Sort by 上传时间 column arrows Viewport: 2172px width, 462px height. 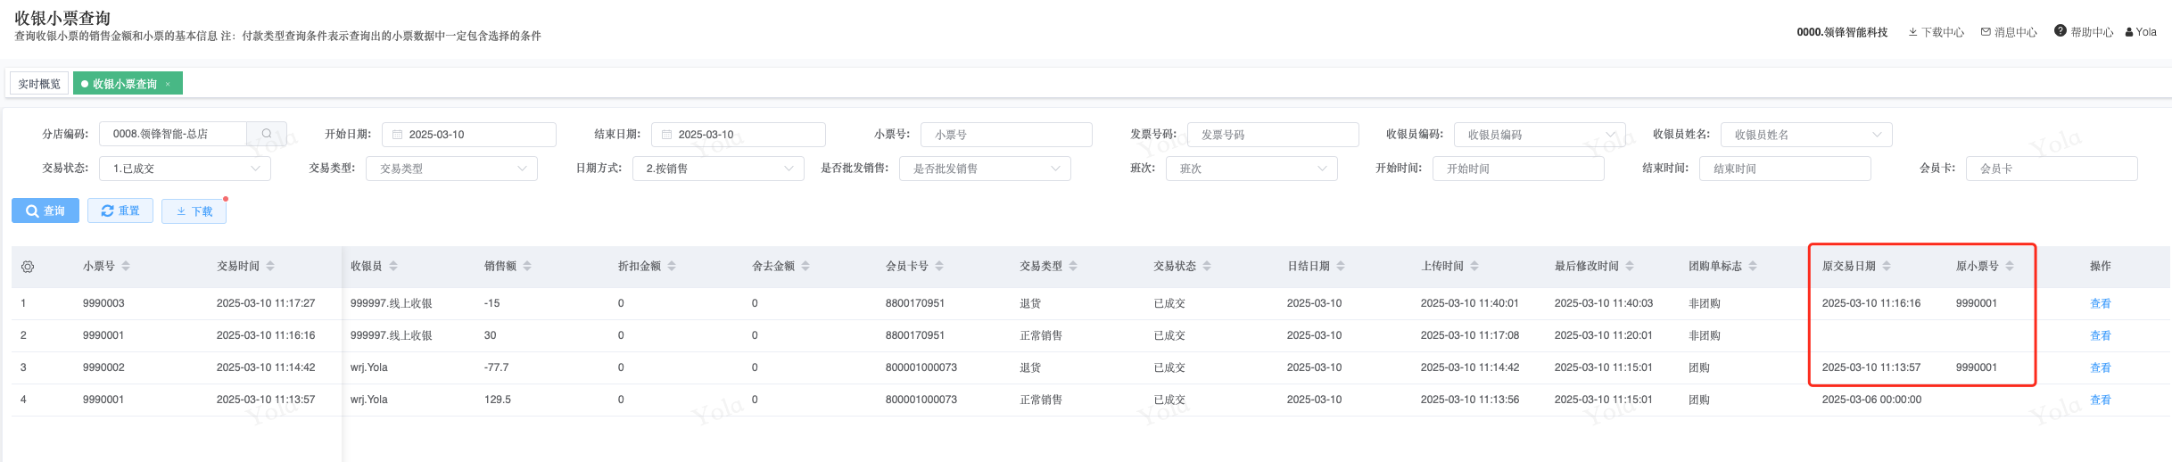pyautogui.click(x=1474, y=266)
